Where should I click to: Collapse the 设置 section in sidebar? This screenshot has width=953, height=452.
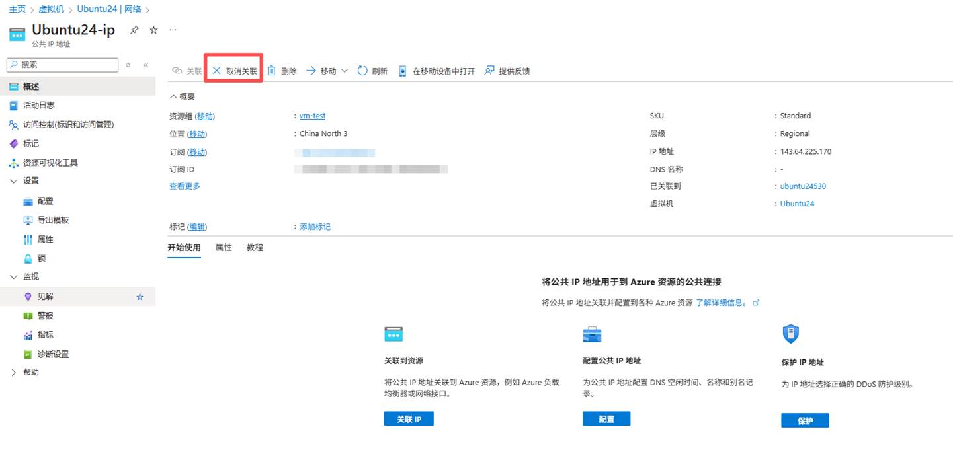click(14, 181)
